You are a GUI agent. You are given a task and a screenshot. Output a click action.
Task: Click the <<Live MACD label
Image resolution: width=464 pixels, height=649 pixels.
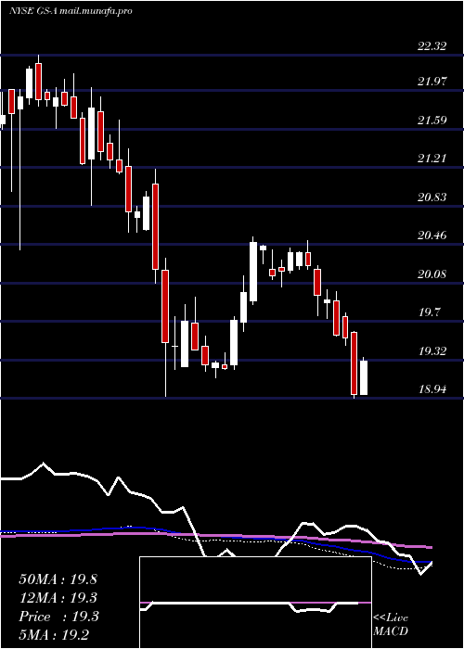(391, 625)
